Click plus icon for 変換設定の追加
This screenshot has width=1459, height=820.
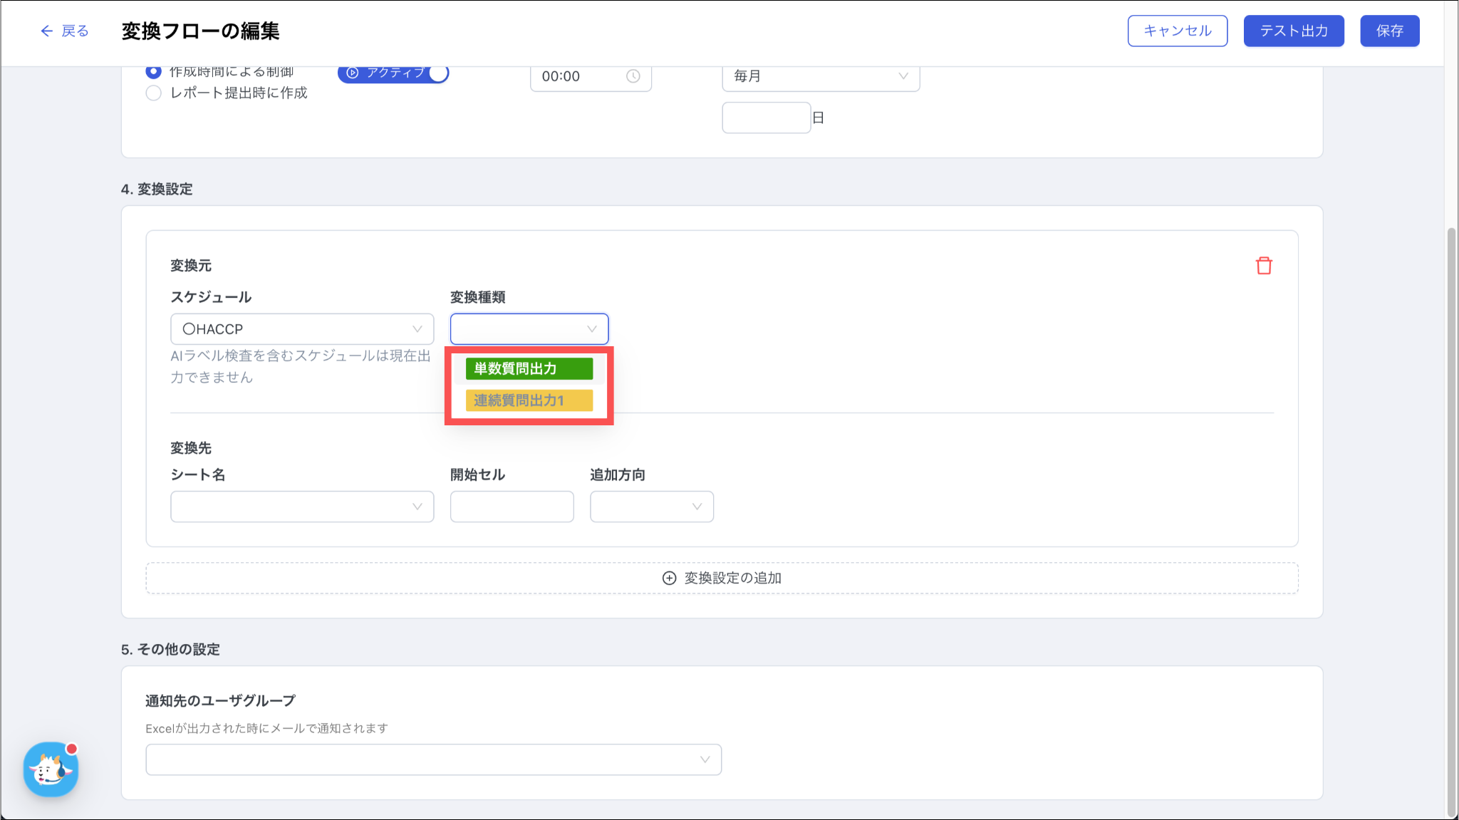[669, 578]
